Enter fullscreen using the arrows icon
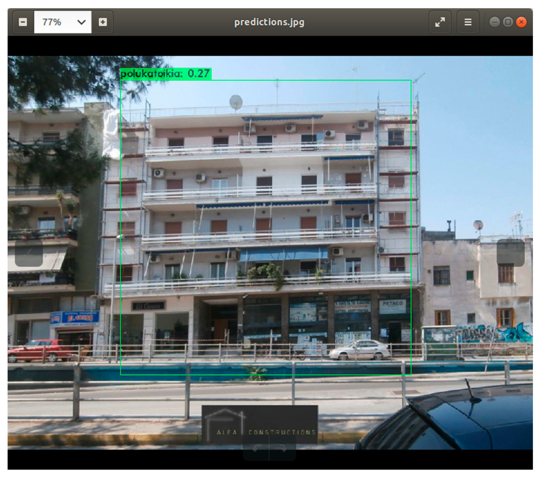Image resolution: width=541 pixels, height=478 pixels. 440,22
